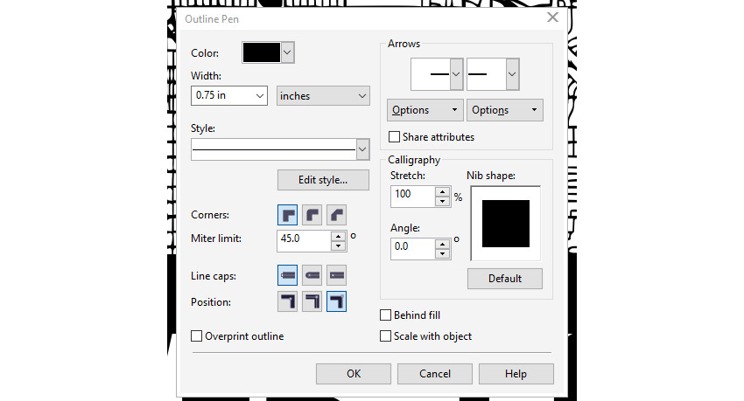Screen dimensions: 744x401
Task: Tick the Overprint outline checkbox
Action: [x=197, y=336]
